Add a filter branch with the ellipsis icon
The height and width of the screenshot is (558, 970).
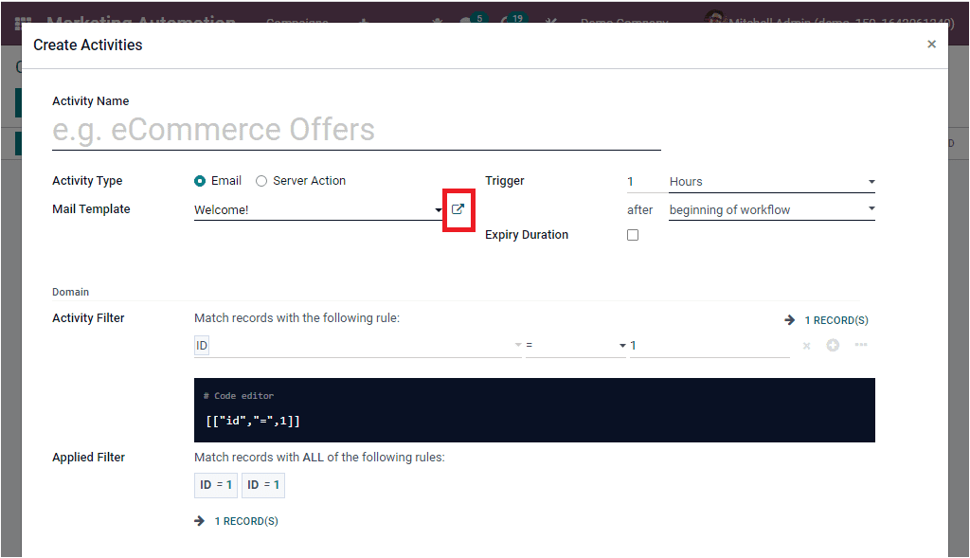coord(861,345)
